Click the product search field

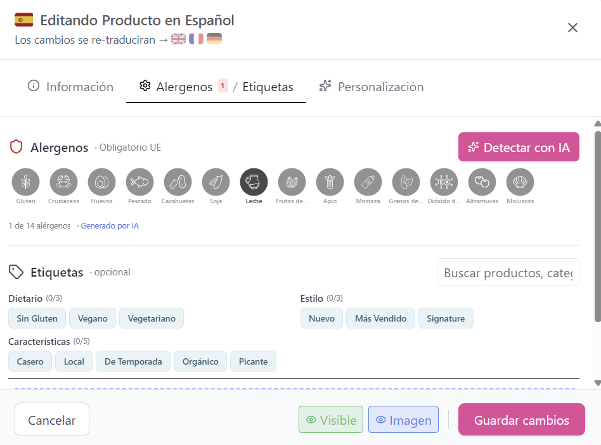point(507,272)
